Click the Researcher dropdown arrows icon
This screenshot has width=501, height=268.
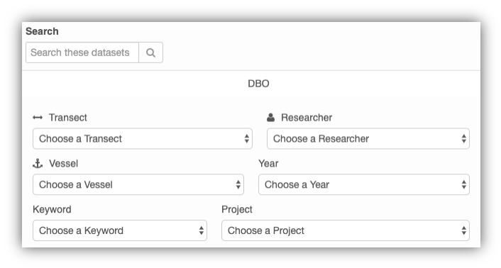463,139
